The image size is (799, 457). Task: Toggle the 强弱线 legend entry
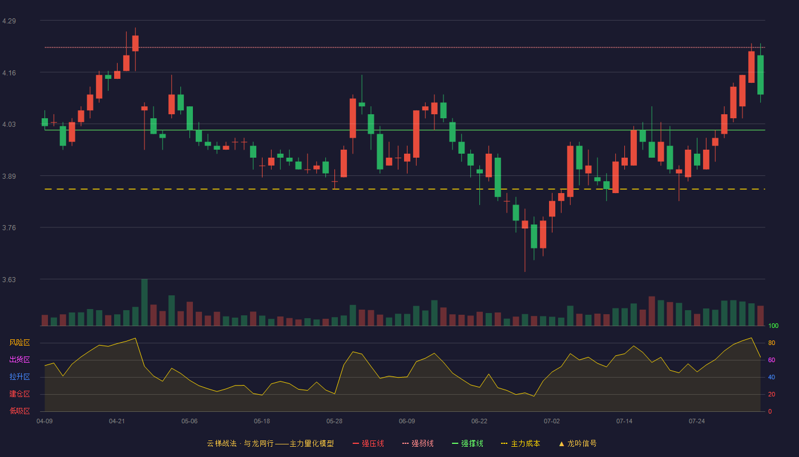pyautogui.click(x=418, y=443)
